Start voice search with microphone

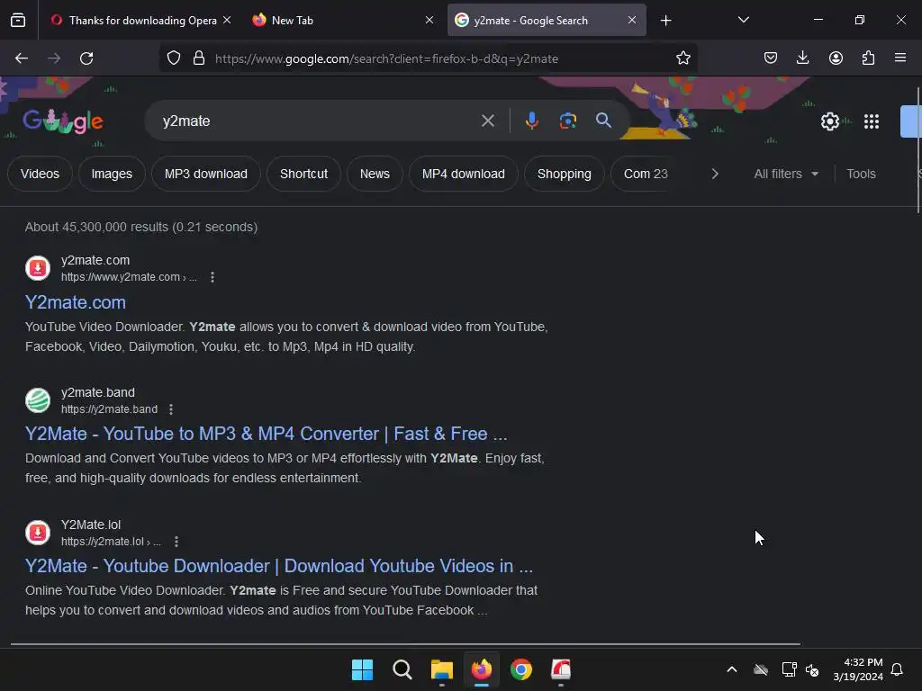tap(531, 121)
